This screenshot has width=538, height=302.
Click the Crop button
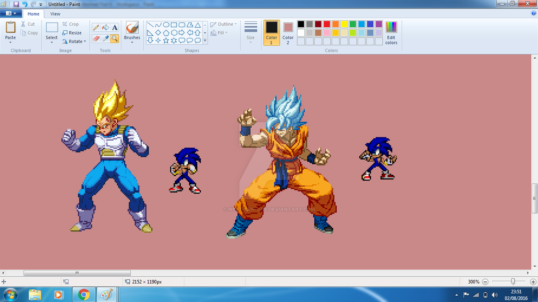71,24
